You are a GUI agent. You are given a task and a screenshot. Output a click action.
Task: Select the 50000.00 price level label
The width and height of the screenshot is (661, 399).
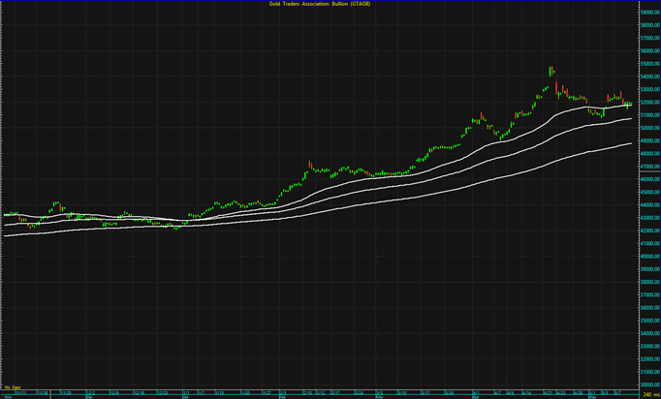[648, 128]
